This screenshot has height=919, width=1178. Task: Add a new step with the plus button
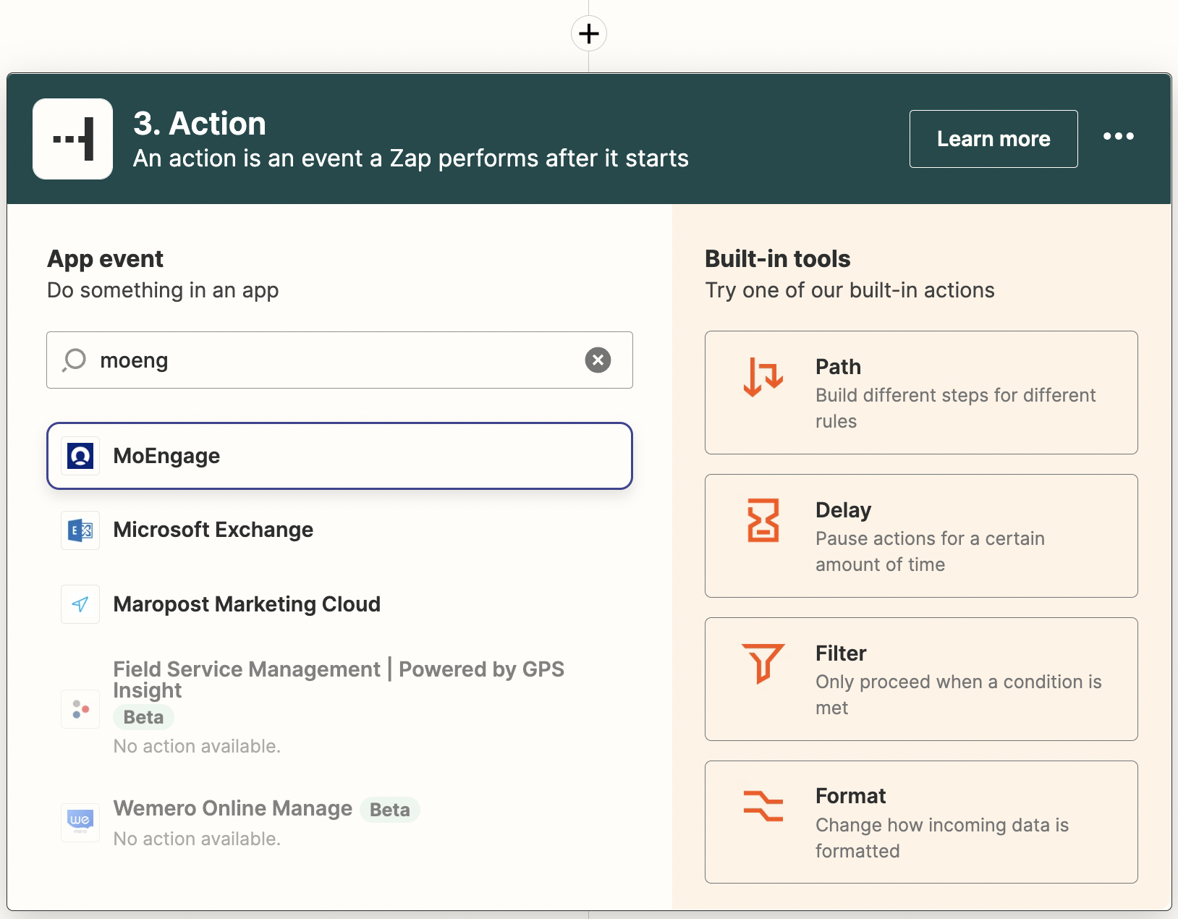(588, 33)
